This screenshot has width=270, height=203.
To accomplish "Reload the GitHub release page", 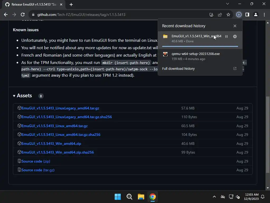I will tap(23, 15).
